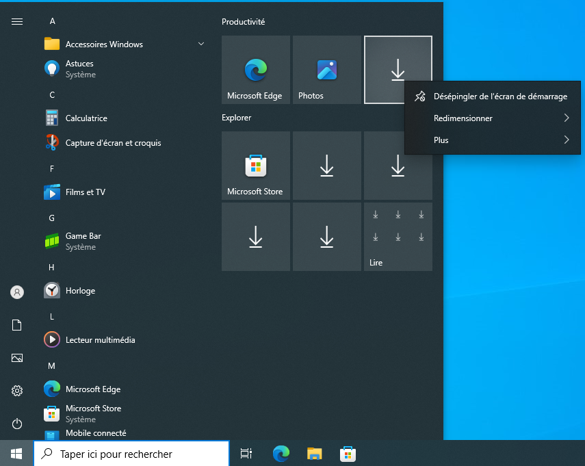Launch Microsoft Edge from the taskbar

(x=281, y=453)
